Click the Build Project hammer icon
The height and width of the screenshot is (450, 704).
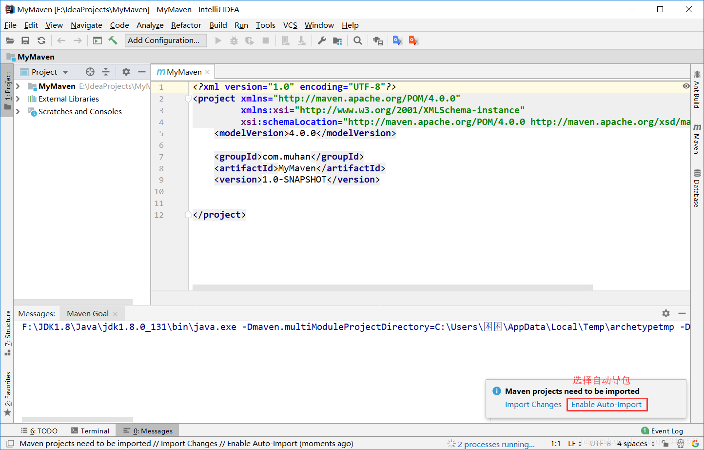[x=113, y=41]
